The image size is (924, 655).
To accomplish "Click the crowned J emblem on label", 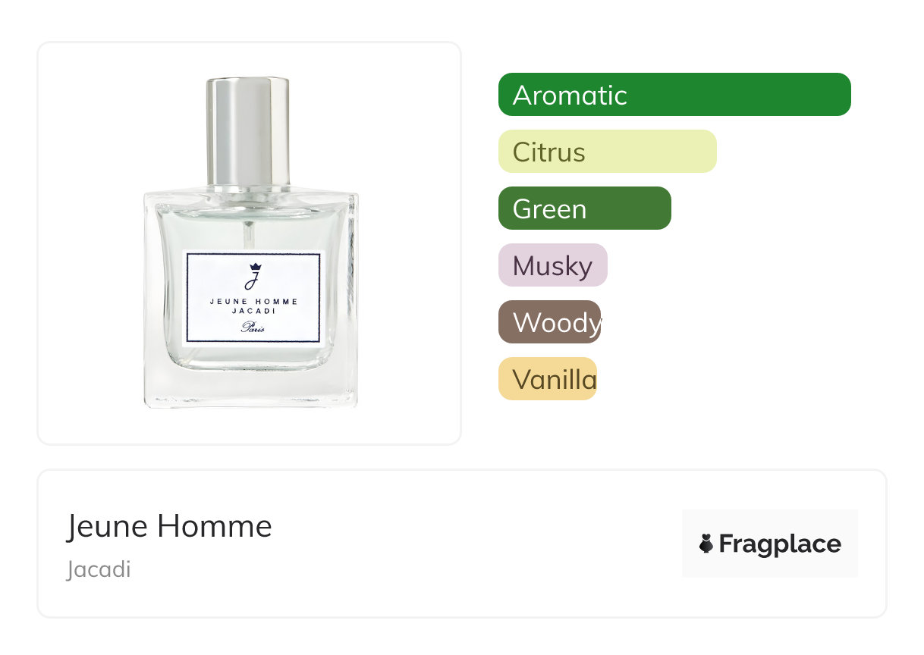I will coord(253,277).
